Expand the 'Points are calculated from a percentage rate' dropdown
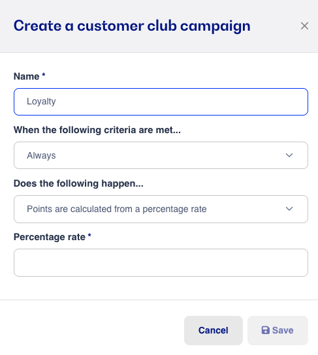The height and width of the screenshot is (355, 318). click(x=161, y=209)
